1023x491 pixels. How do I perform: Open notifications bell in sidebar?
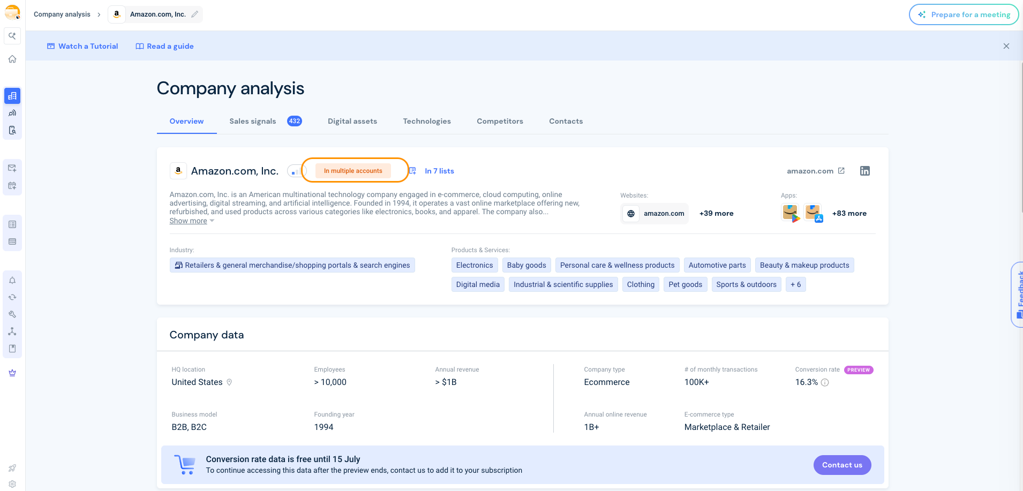pyautogui.click(x=12, y=280)
